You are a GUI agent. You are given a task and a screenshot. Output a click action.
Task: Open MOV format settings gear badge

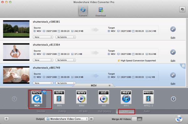coord(44,92)
